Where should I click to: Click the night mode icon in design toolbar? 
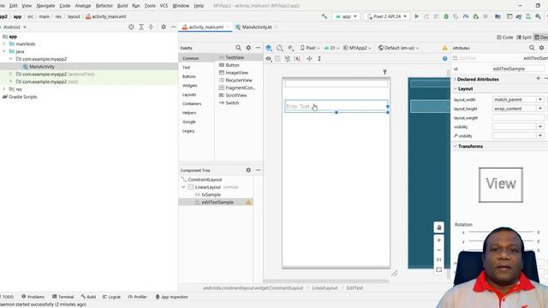[x=290, y=48]
